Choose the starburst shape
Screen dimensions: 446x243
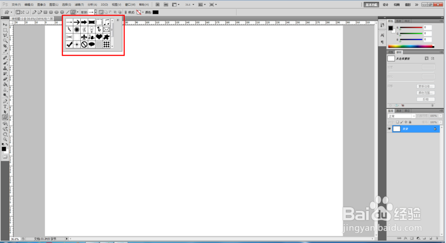click(x=77, y=29)
